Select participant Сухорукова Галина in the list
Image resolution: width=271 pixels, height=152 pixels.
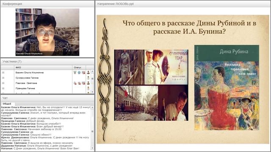point(27,78)
